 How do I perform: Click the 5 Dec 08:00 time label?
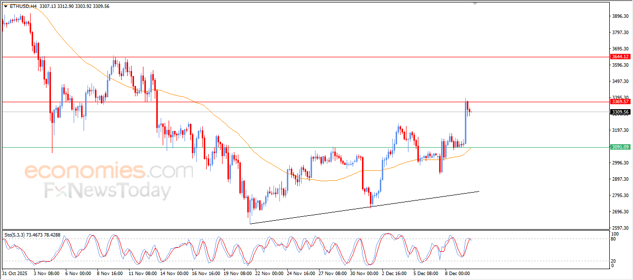(x=427, y=273)
